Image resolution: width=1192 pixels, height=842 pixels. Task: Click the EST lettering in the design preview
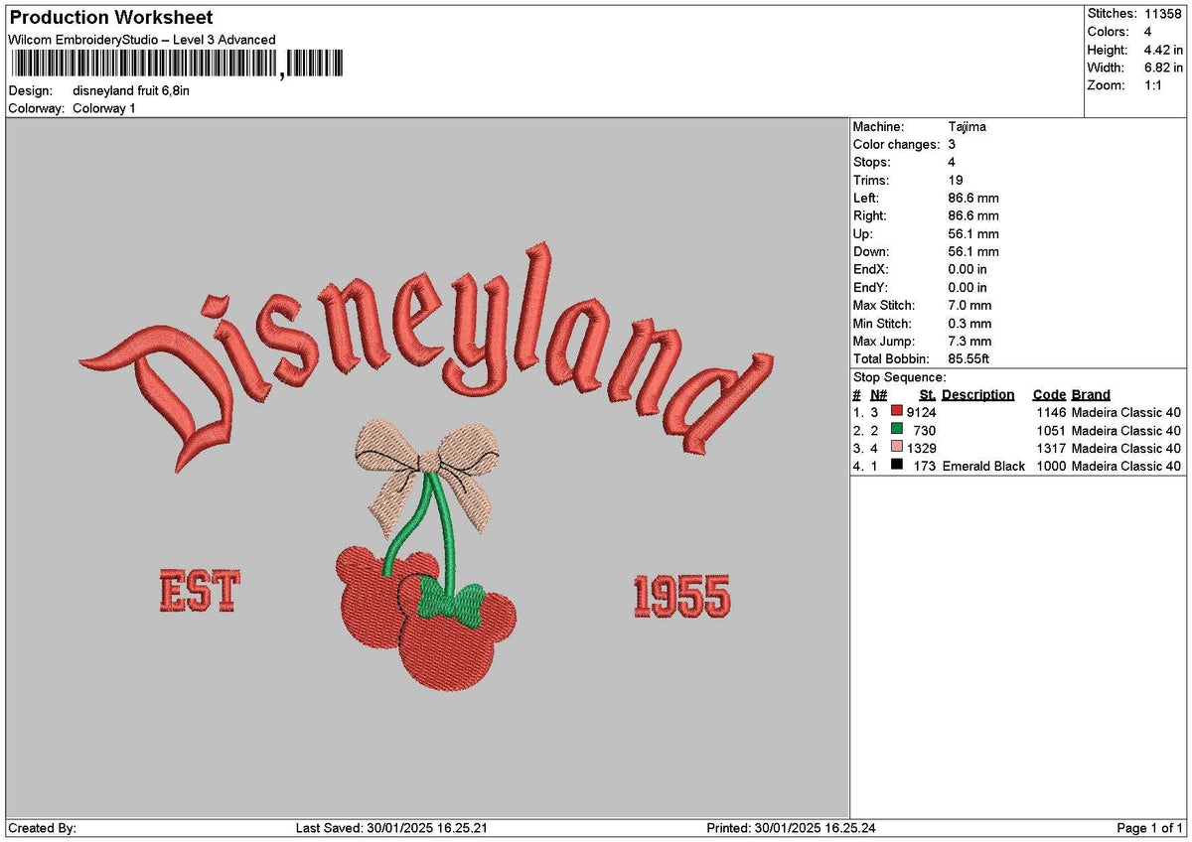199,593
